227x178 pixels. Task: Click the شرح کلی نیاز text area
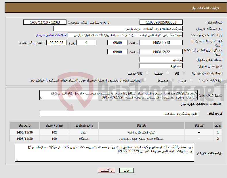click(119, 95)
